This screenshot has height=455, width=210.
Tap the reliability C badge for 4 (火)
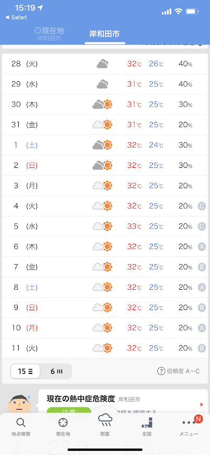point(202,206)
